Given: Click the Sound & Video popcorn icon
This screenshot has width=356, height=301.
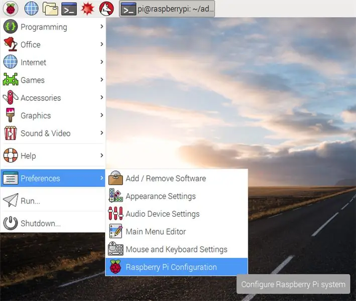Looking at the screenshot, I should click(11, 133).
